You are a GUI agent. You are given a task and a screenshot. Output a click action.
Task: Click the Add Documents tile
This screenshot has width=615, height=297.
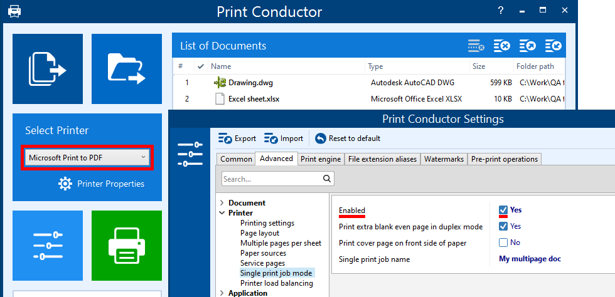(x=48, y=69)
